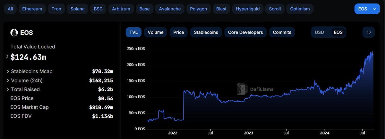This screenshot has width=385, height=139.
Task: Toggle the Volume chart metric
Action: click(x=156, y=32)
